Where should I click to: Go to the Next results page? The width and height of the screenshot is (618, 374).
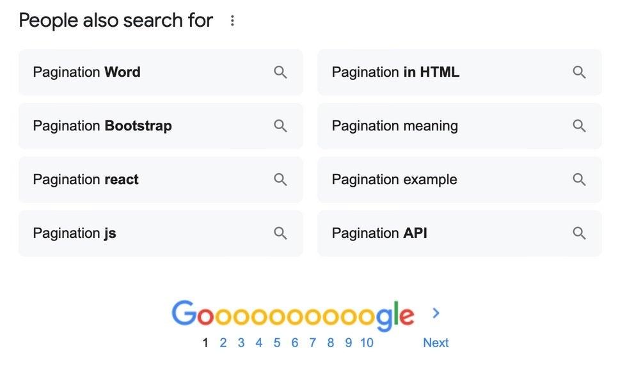[x=436, y=343]
